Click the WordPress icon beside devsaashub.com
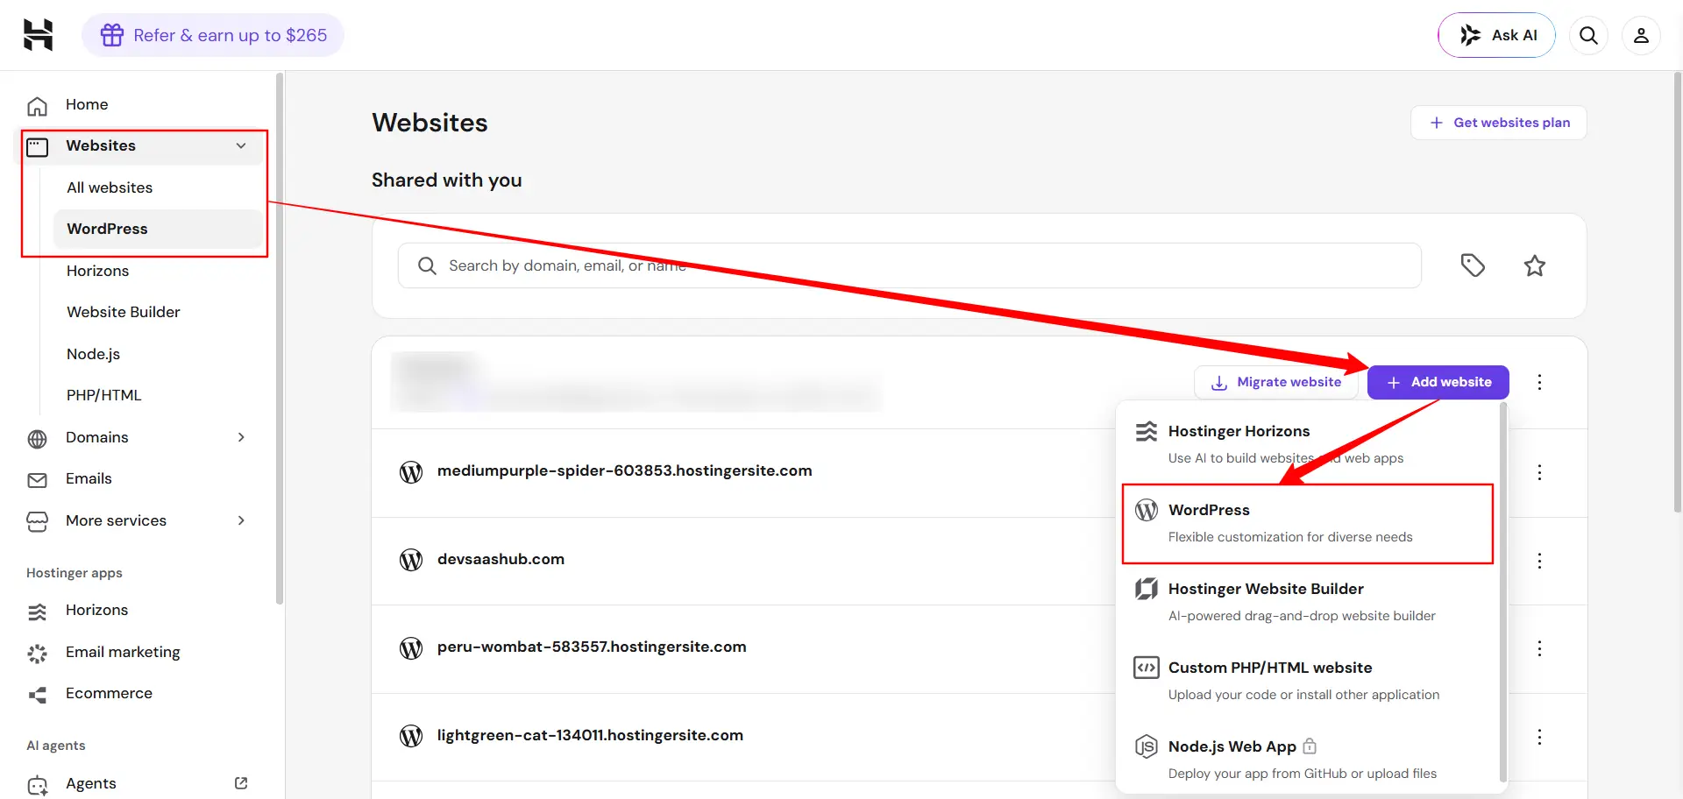 pyautogui.click(x=411, y=560)
